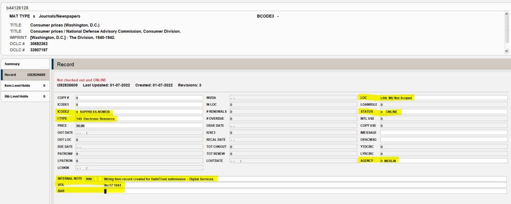
Task: Click the IMESSAGE field
Action: [443, 133]
